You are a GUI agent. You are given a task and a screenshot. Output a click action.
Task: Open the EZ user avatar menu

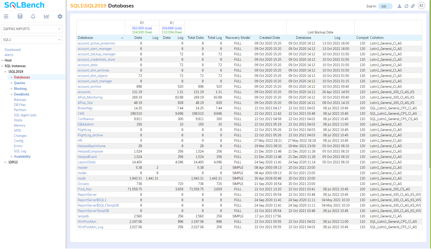(x=421, y=6)
